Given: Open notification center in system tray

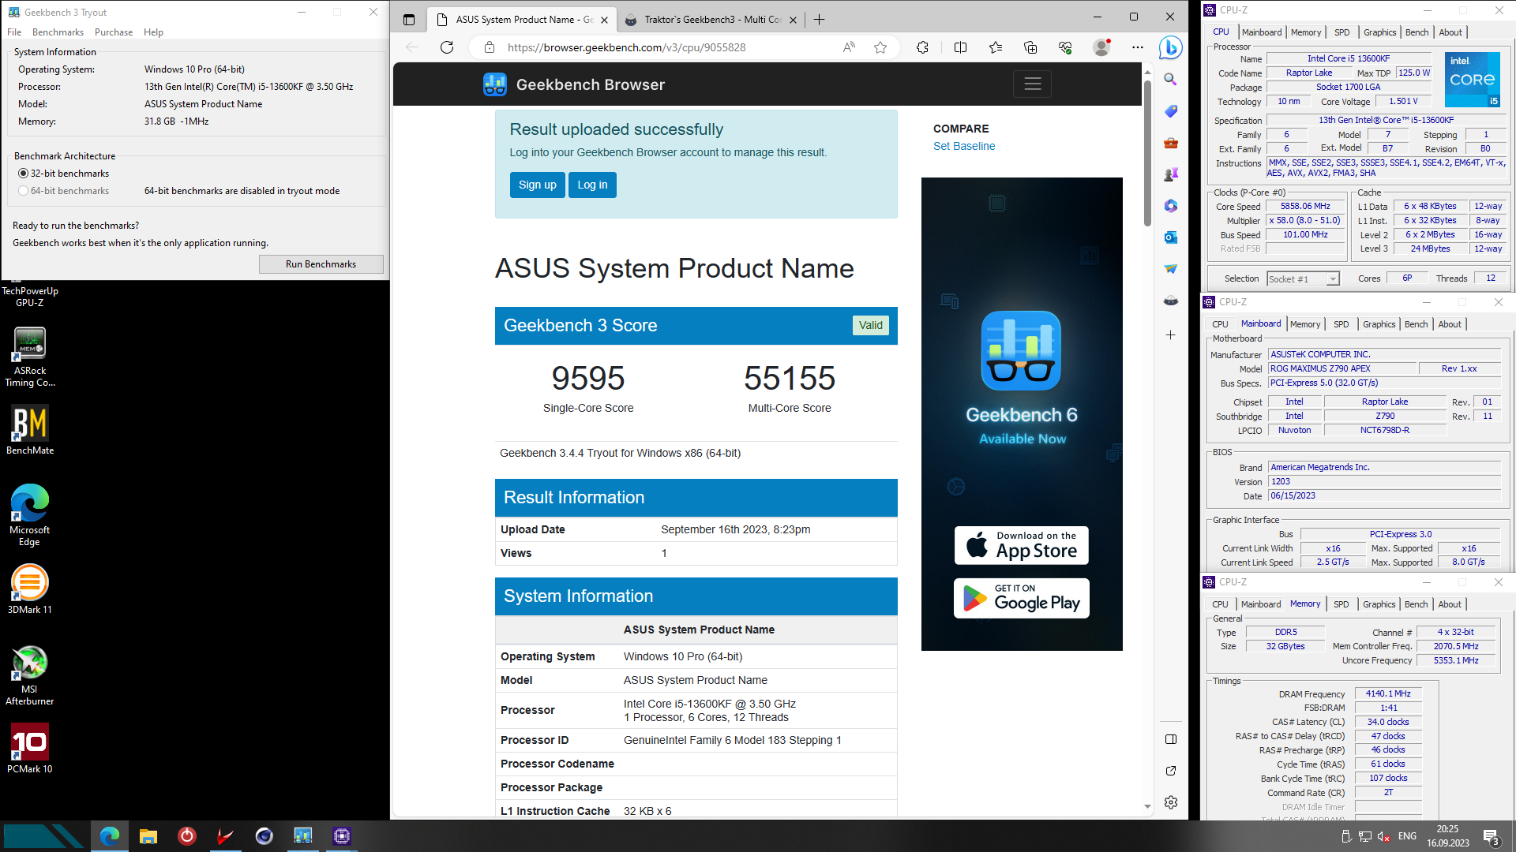Looking at the screenshot, I should pyautogui.click(x=1492, y=837).
